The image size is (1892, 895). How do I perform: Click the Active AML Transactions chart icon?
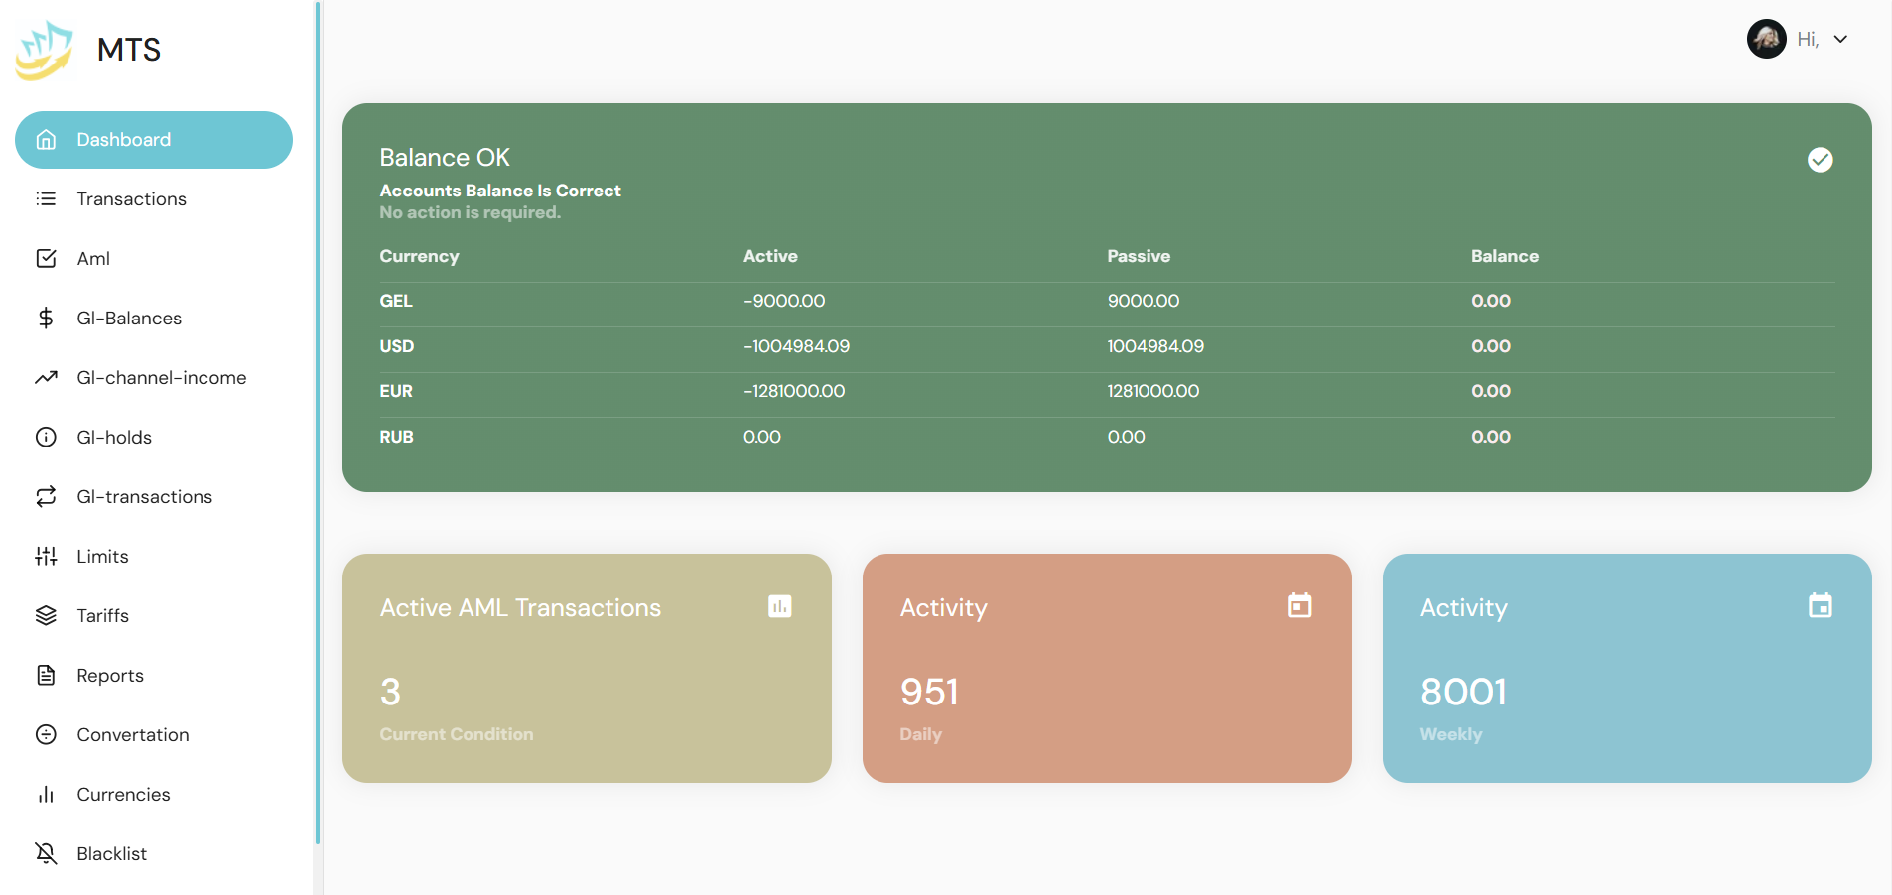[780, 606]
